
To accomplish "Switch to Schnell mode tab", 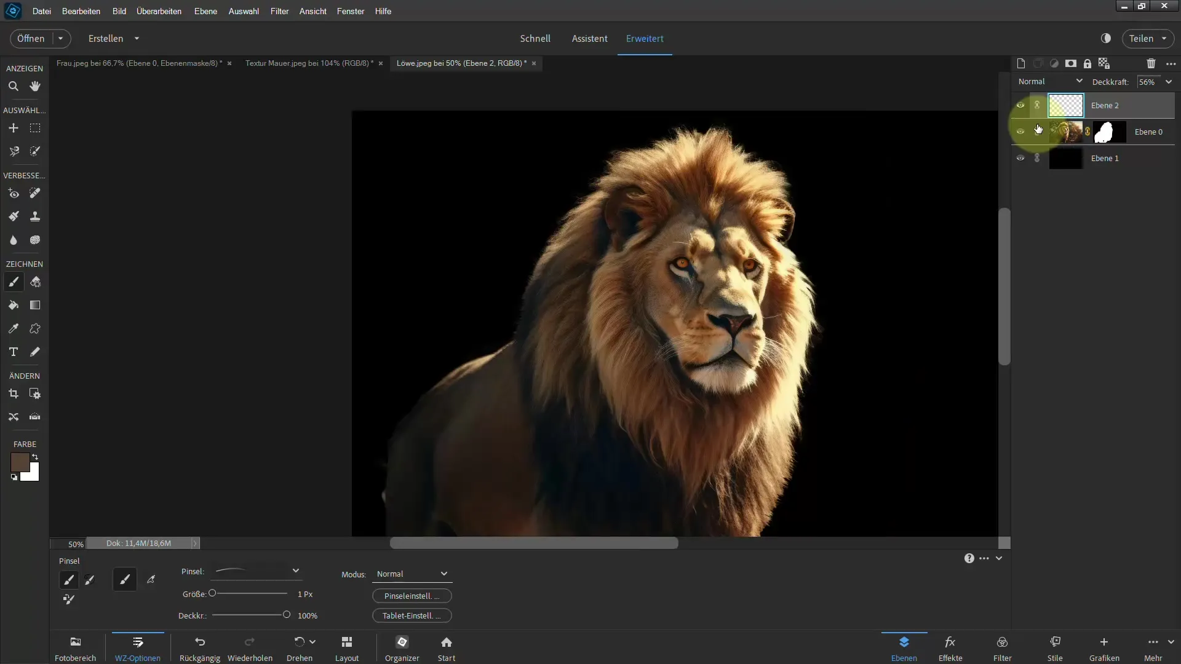I will pyautogui.click(x=535, y=39).
